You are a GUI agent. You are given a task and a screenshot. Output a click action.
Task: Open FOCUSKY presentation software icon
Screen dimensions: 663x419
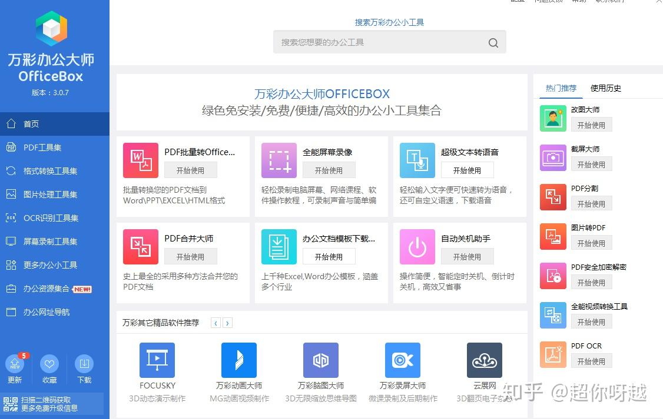(x=157, y=360)
